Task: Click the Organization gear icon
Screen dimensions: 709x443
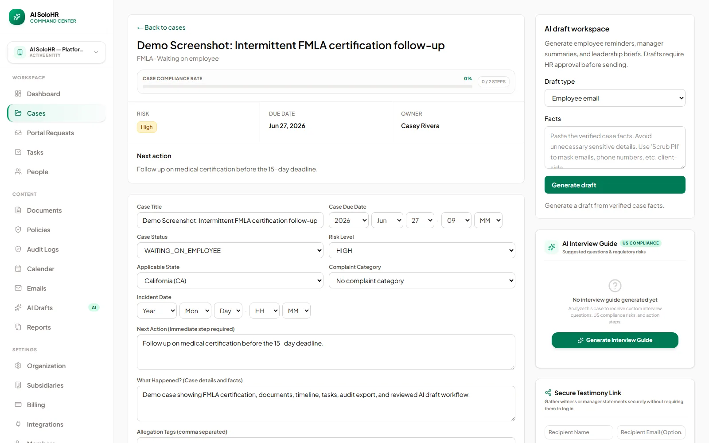Action: (x=18, y=365)
